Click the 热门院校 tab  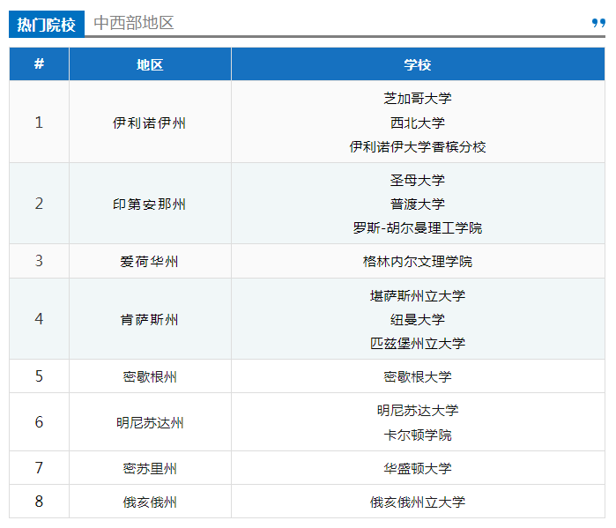46,24
